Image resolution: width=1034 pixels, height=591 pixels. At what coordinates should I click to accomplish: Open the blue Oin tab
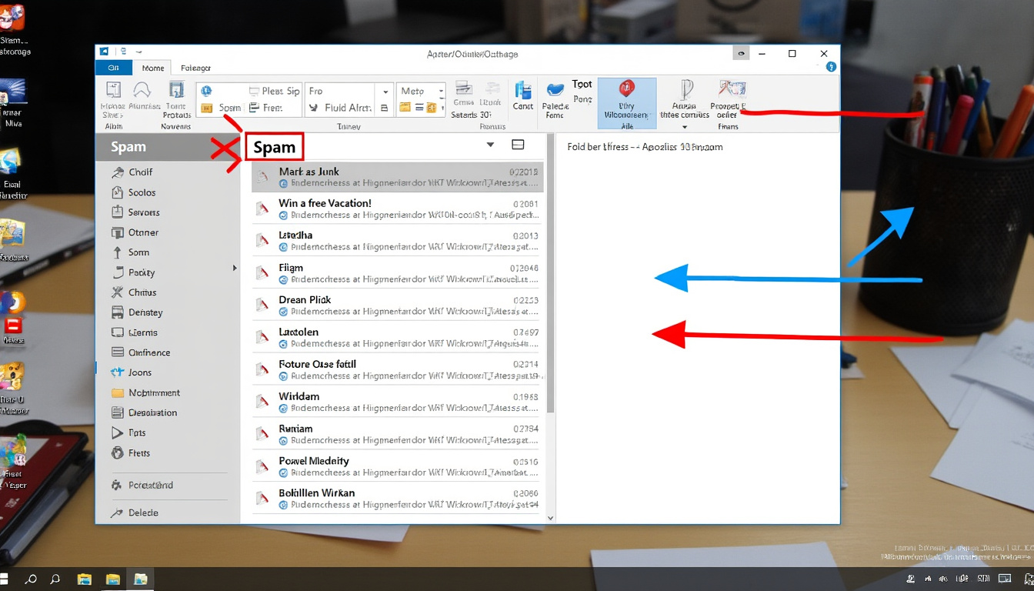(x=113, y=68)
